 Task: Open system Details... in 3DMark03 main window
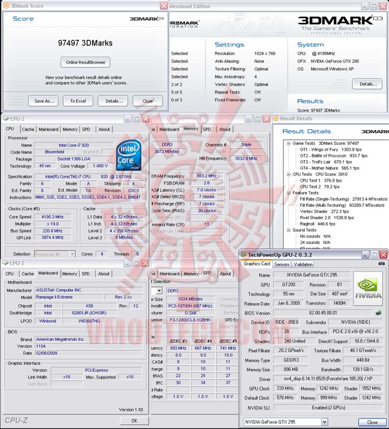368,84
